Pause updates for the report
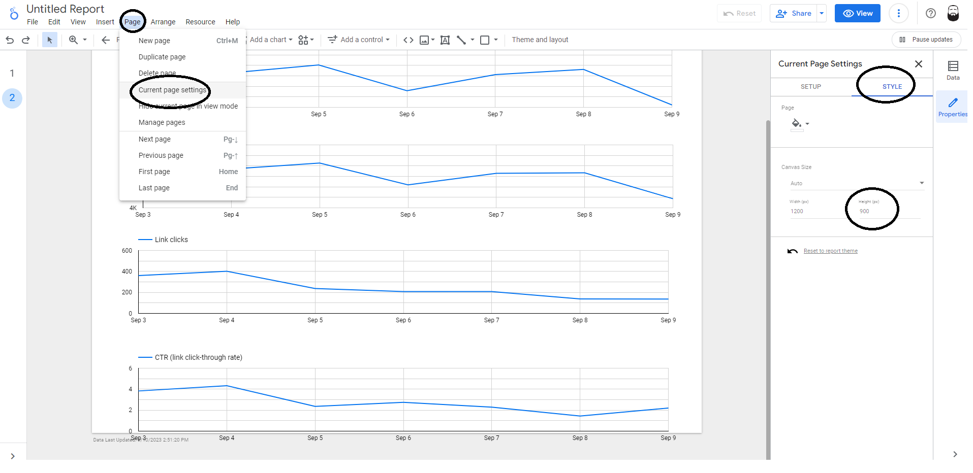This screenshot has height=473, width=973. (x=926, y=40)
